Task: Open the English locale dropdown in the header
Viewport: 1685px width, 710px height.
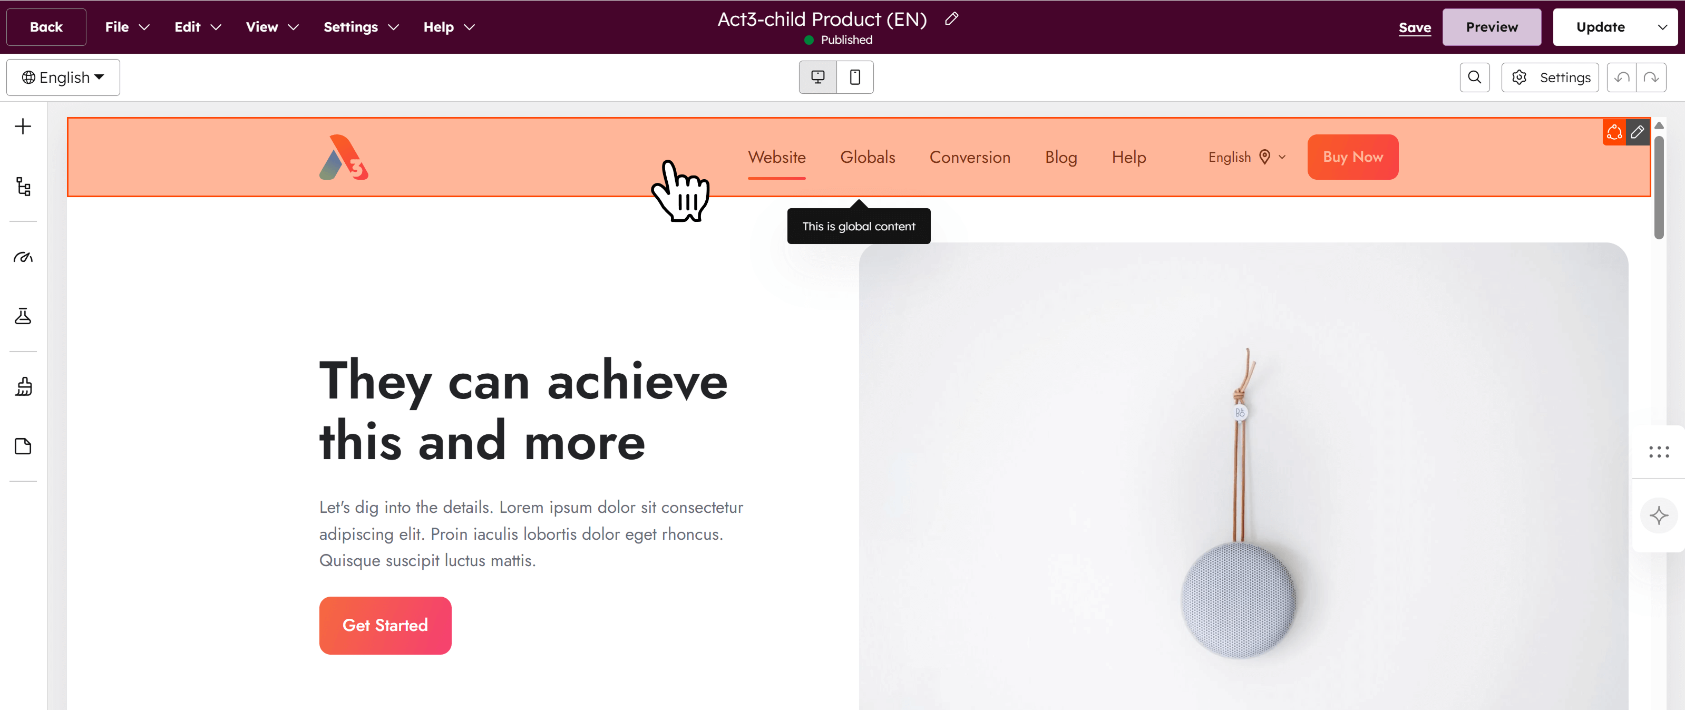Action: [x=1245, y=157]
